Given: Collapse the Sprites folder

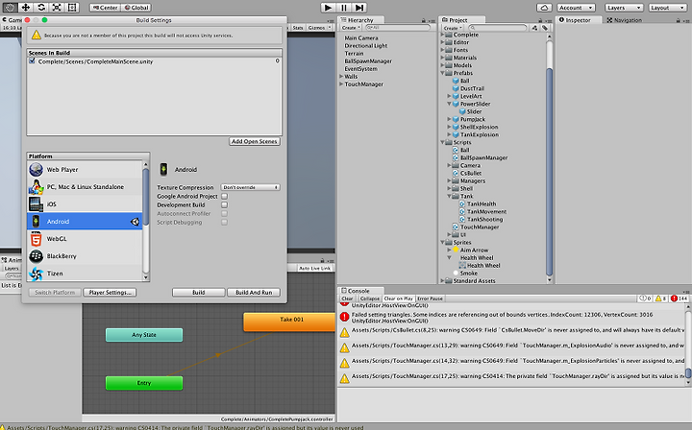Looking at the screenshot, I should pyautogui.click(x=443, y=242).
